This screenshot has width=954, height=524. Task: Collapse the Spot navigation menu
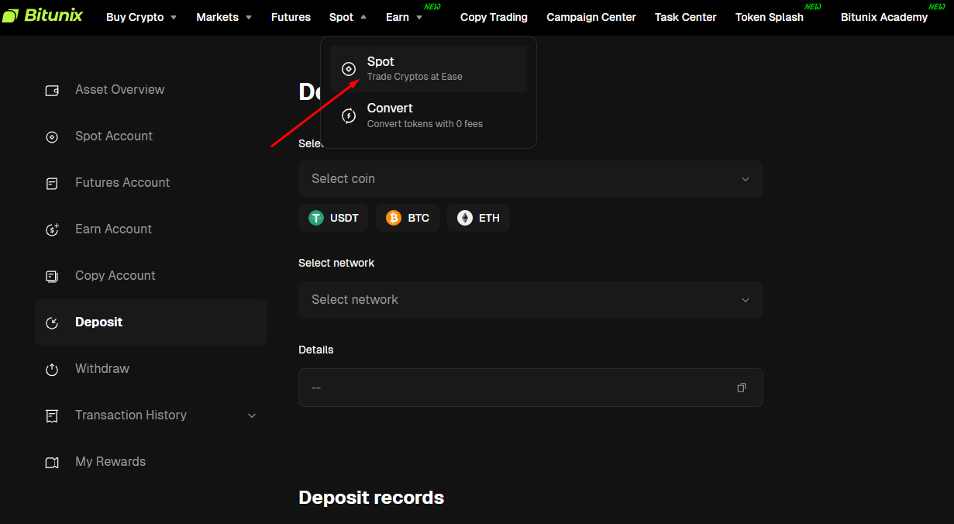click(348, 17)
